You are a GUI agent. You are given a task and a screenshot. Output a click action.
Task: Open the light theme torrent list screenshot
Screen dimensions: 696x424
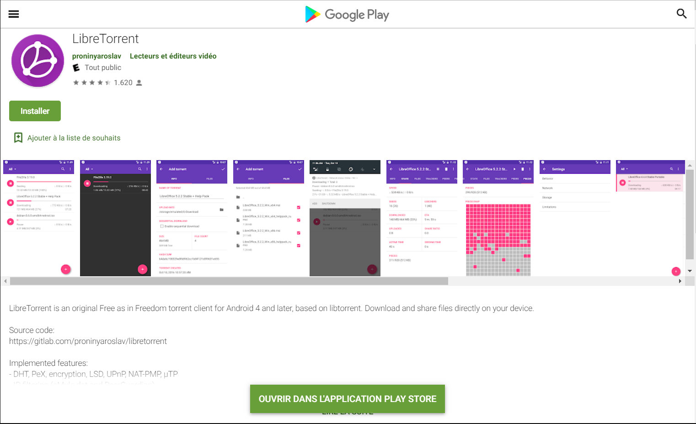tap(38, 218)
